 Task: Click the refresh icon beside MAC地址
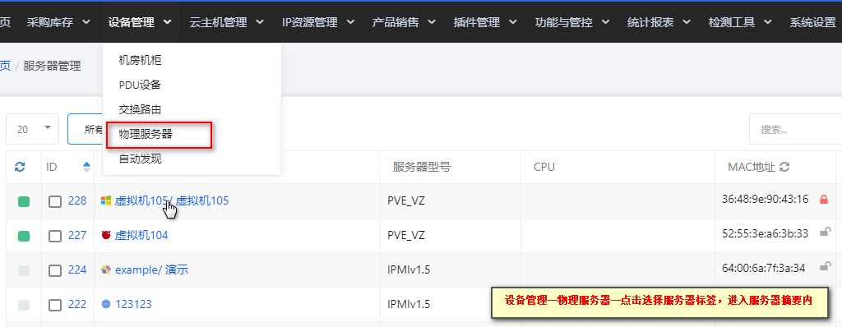point(784,167)
